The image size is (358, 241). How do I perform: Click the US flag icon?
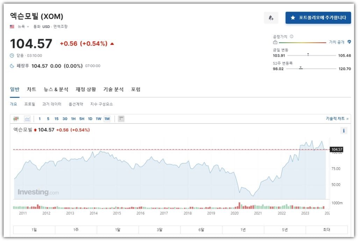(x=12, y=27)
